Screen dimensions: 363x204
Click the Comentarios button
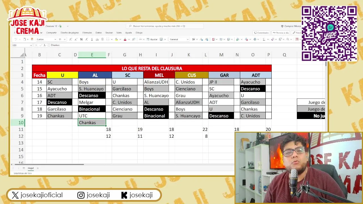pyautogui.click(x=261, y=33)
